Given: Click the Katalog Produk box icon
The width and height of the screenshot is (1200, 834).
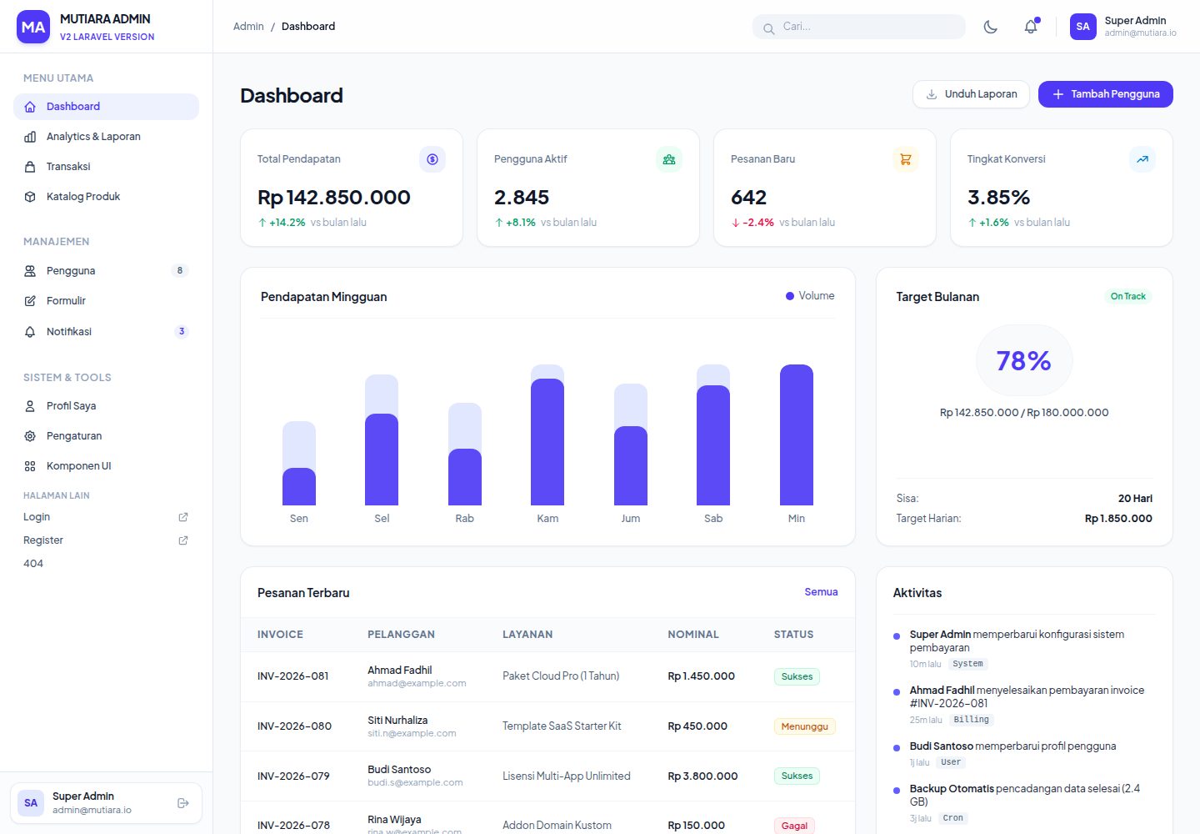Looking at the screenshot, I should [x=30, y=197].
